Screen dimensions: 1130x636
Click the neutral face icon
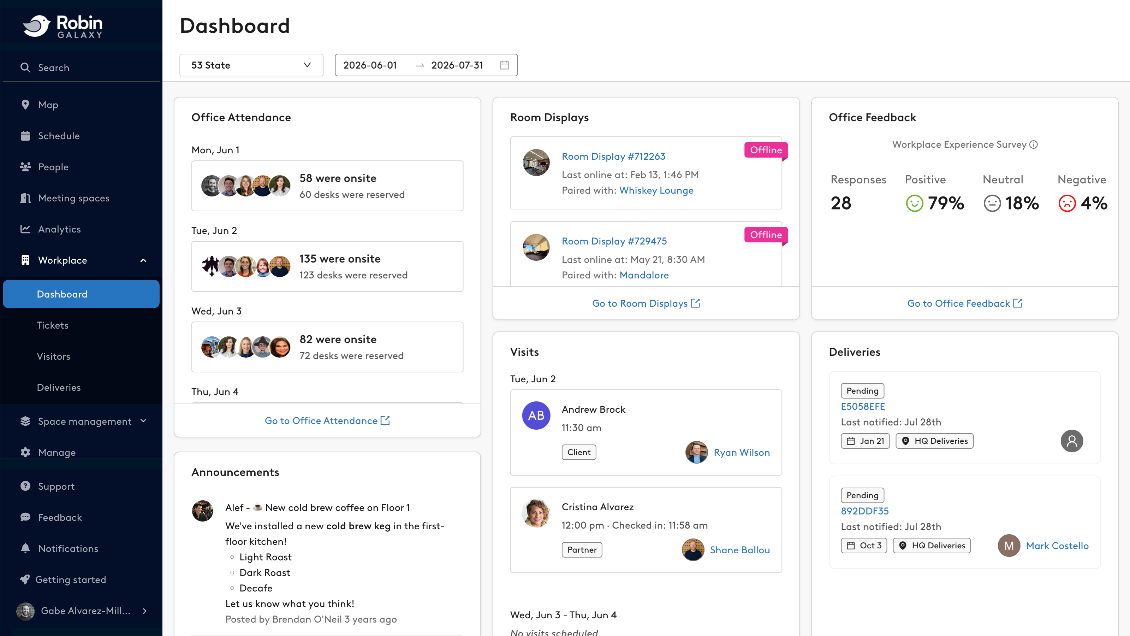(x=992, y=203)
